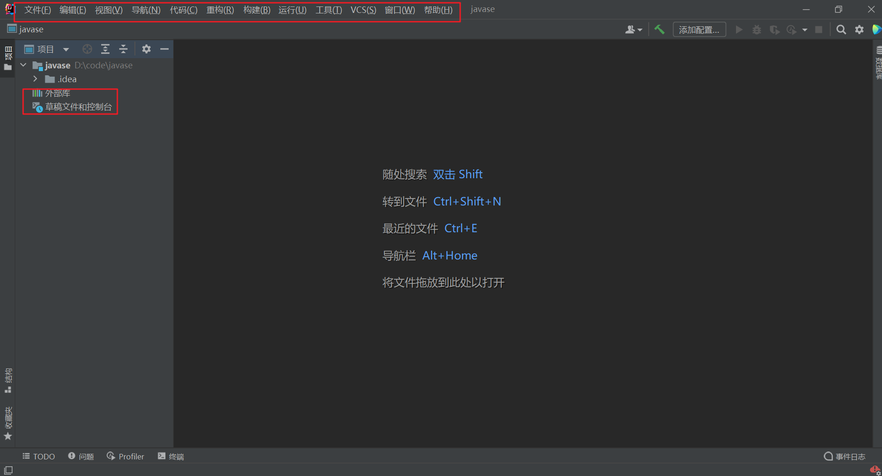This screenshot has width=882, height=476.
Task: Click the Run play icon
Action: (x=739, y=30)
